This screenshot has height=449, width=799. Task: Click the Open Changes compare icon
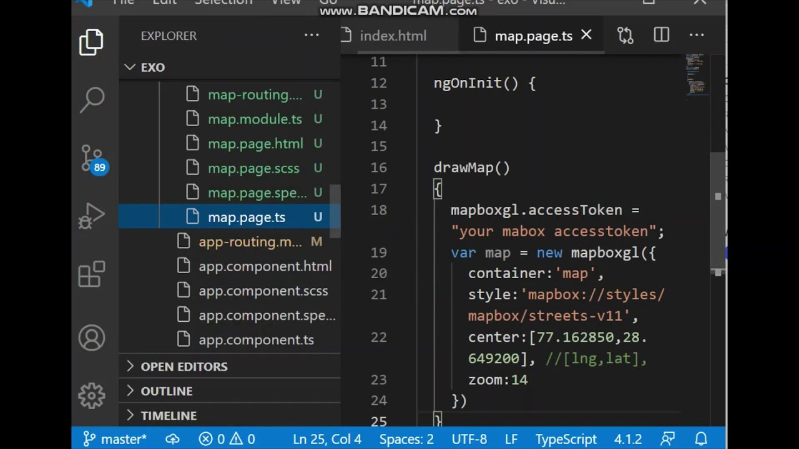pyautogui.click(x=625, y=36)
